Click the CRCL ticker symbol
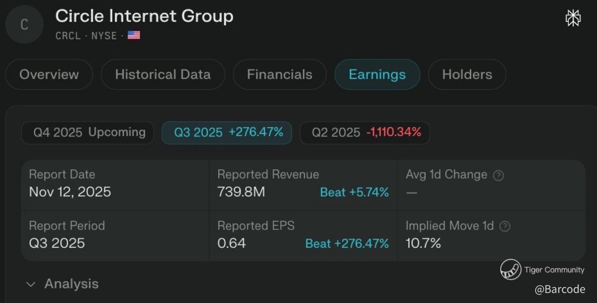597x303 pixels. tap(68, 36)
